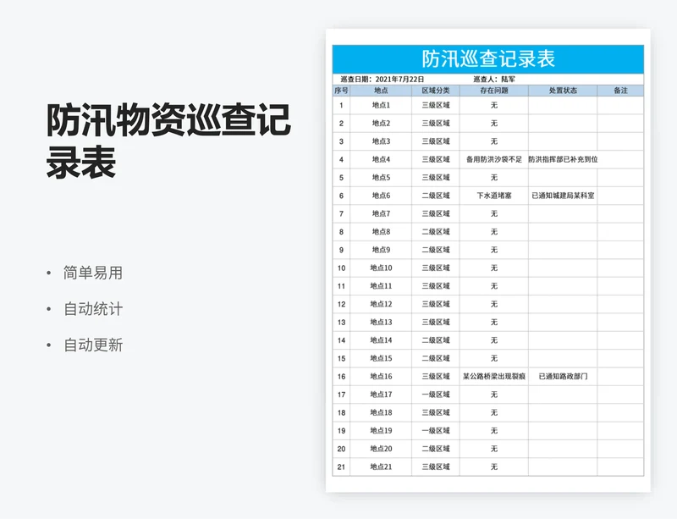Click the heading '防汛物资巡查记录表'
The width and height of the screenshot is (677, 519).
pos(168,141)
